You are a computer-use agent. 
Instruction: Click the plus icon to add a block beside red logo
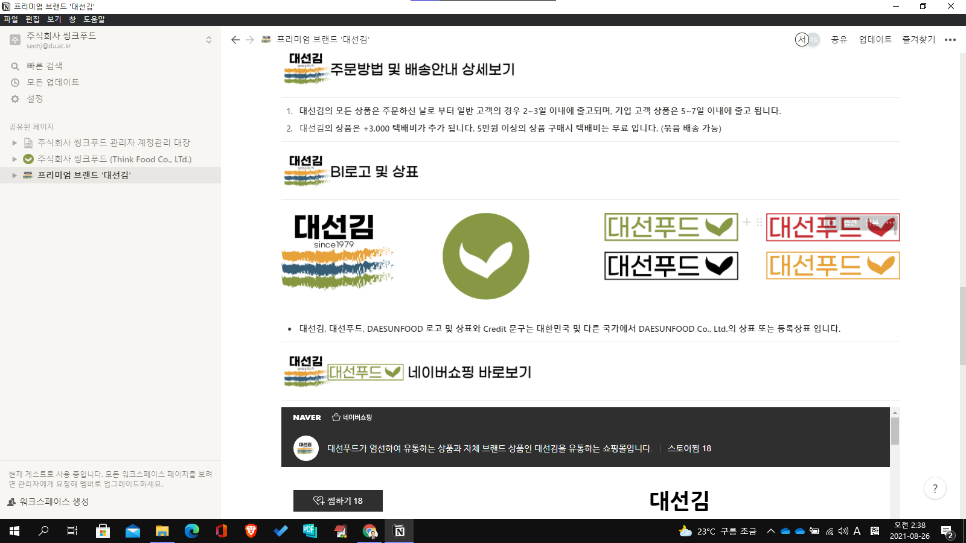[x=747, y=222]
